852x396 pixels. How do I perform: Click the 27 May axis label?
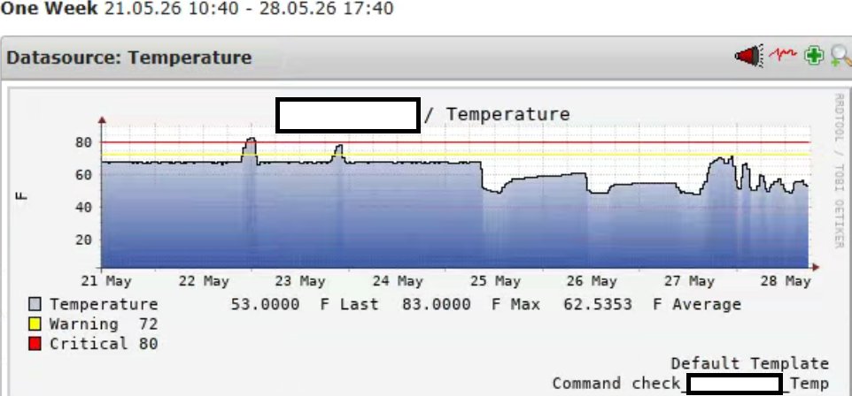[690, 282]
